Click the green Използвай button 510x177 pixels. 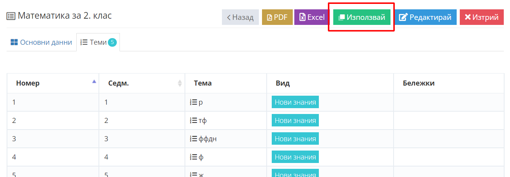click(362, 17)
